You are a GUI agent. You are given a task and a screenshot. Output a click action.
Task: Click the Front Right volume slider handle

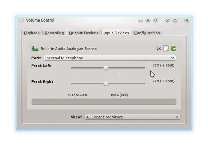click(x=106, y=84)
